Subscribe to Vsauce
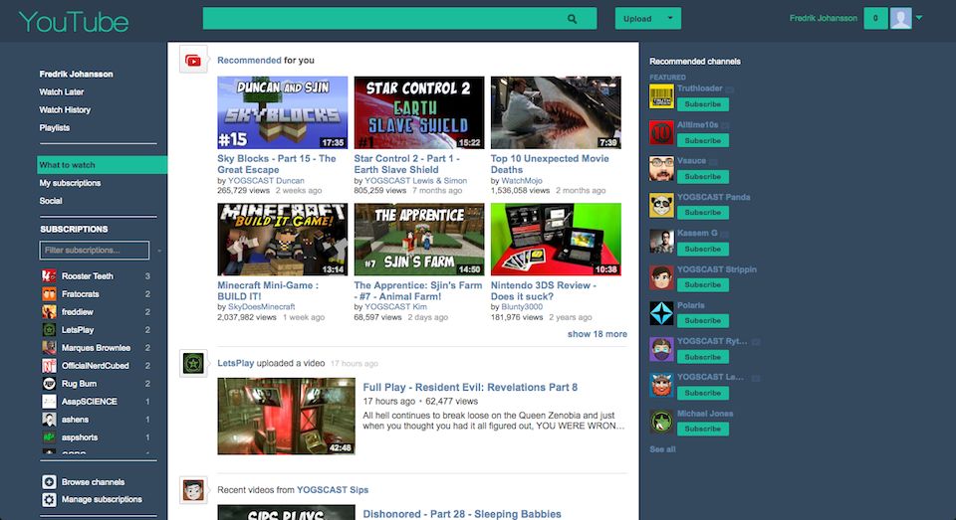Image resolution: width=956 pixels, height=520 pixels. [x=702, y=177]
